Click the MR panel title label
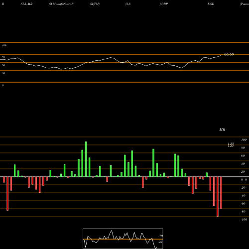Image resolution: width=249 pixels, height=249 pixels. [x=222, y=129]
